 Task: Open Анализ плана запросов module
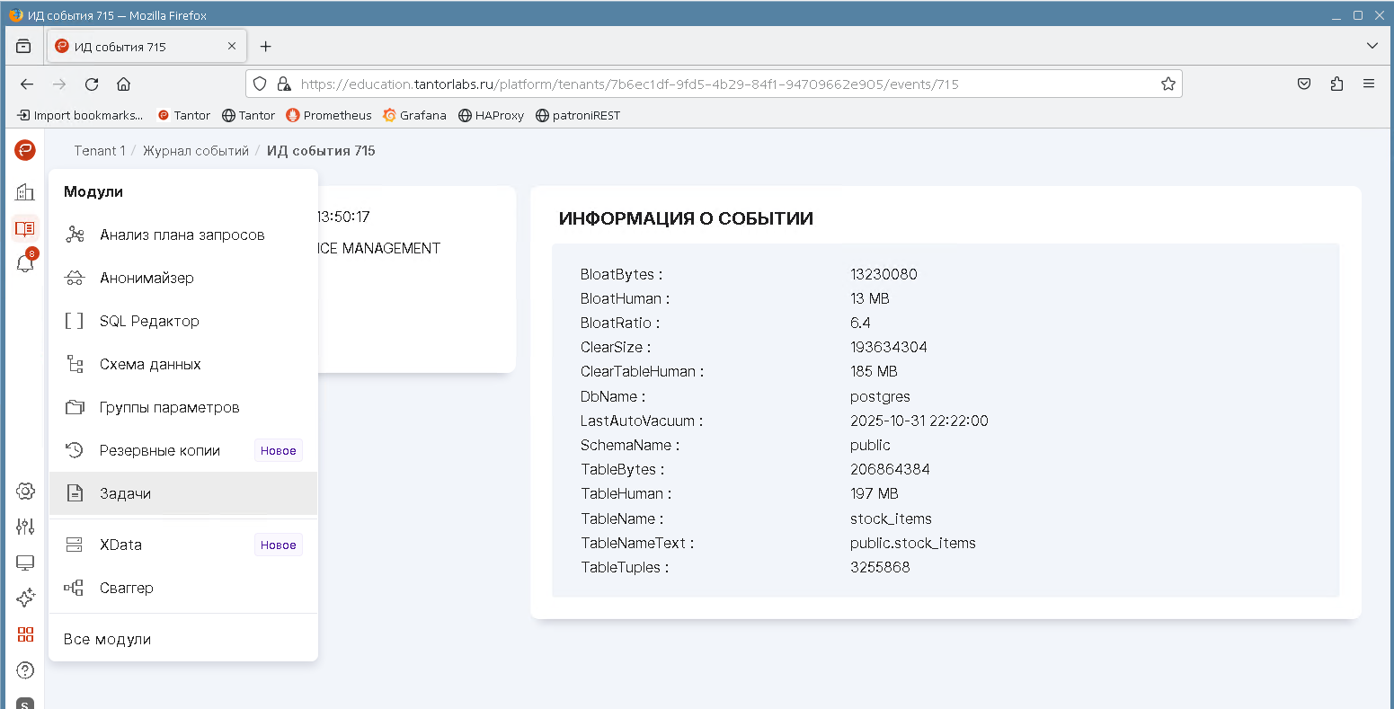182,235
